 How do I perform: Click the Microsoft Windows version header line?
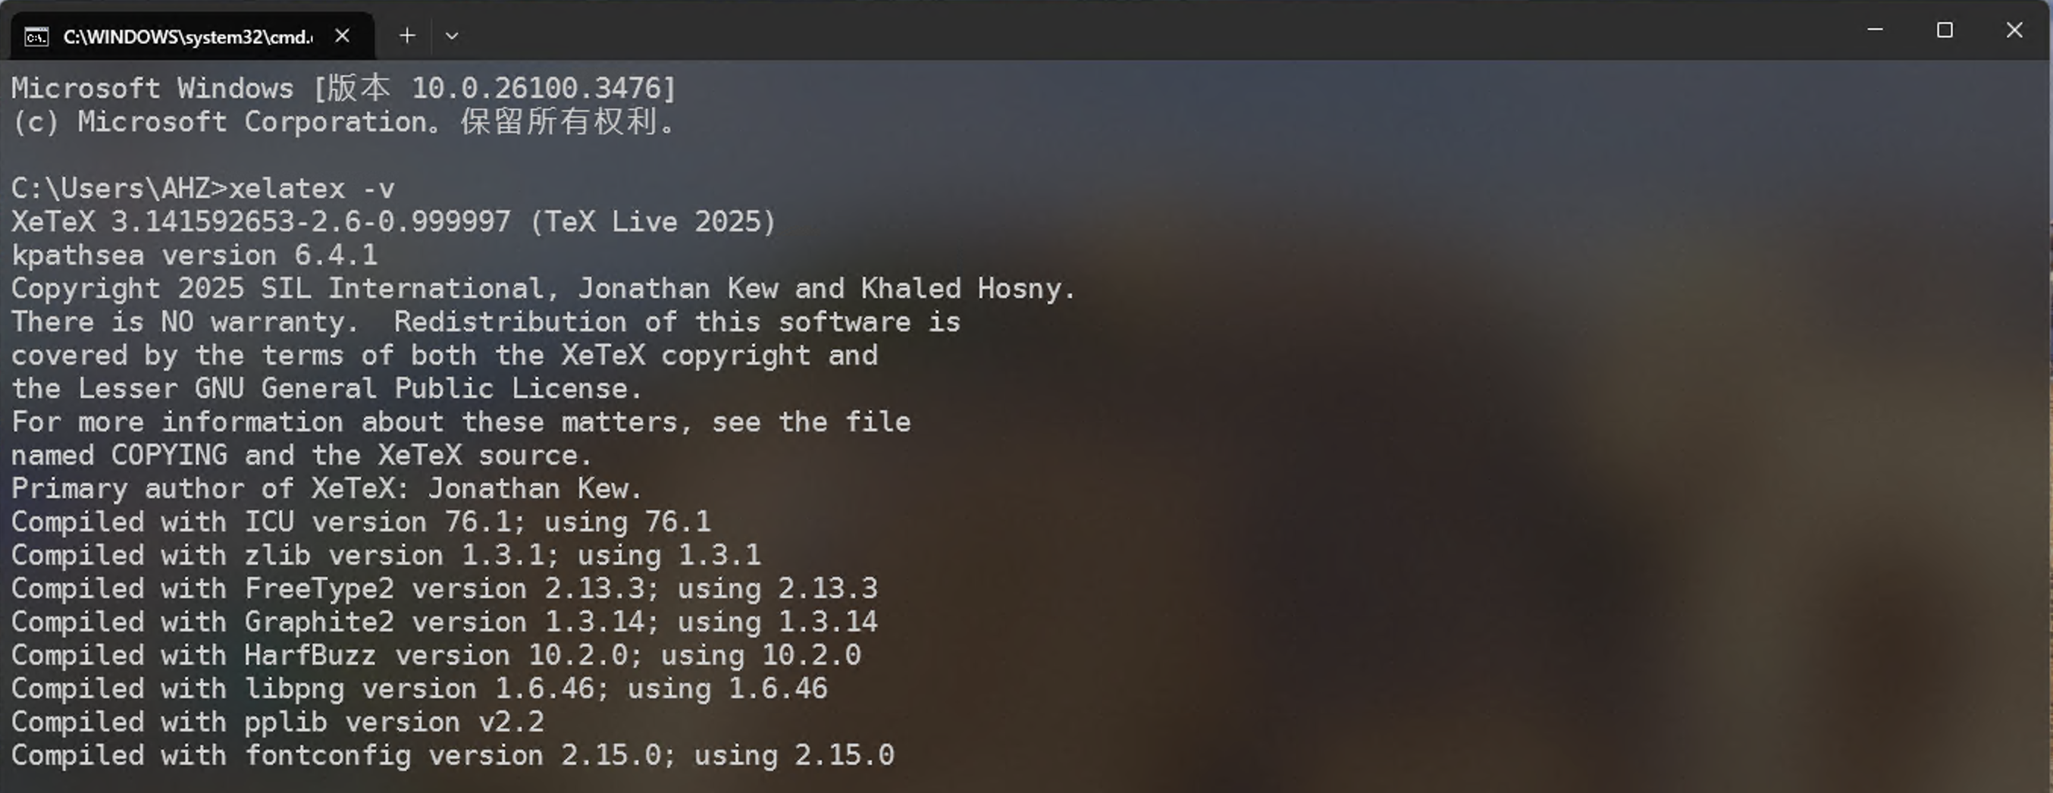(x=343, y=89)
